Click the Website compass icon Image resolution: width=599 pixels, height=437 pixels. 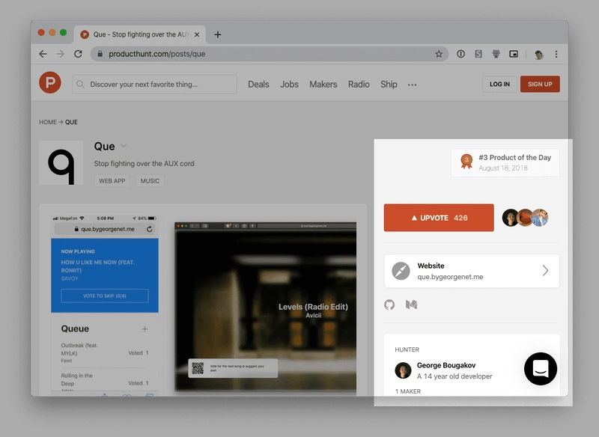[x=401, y=271]
